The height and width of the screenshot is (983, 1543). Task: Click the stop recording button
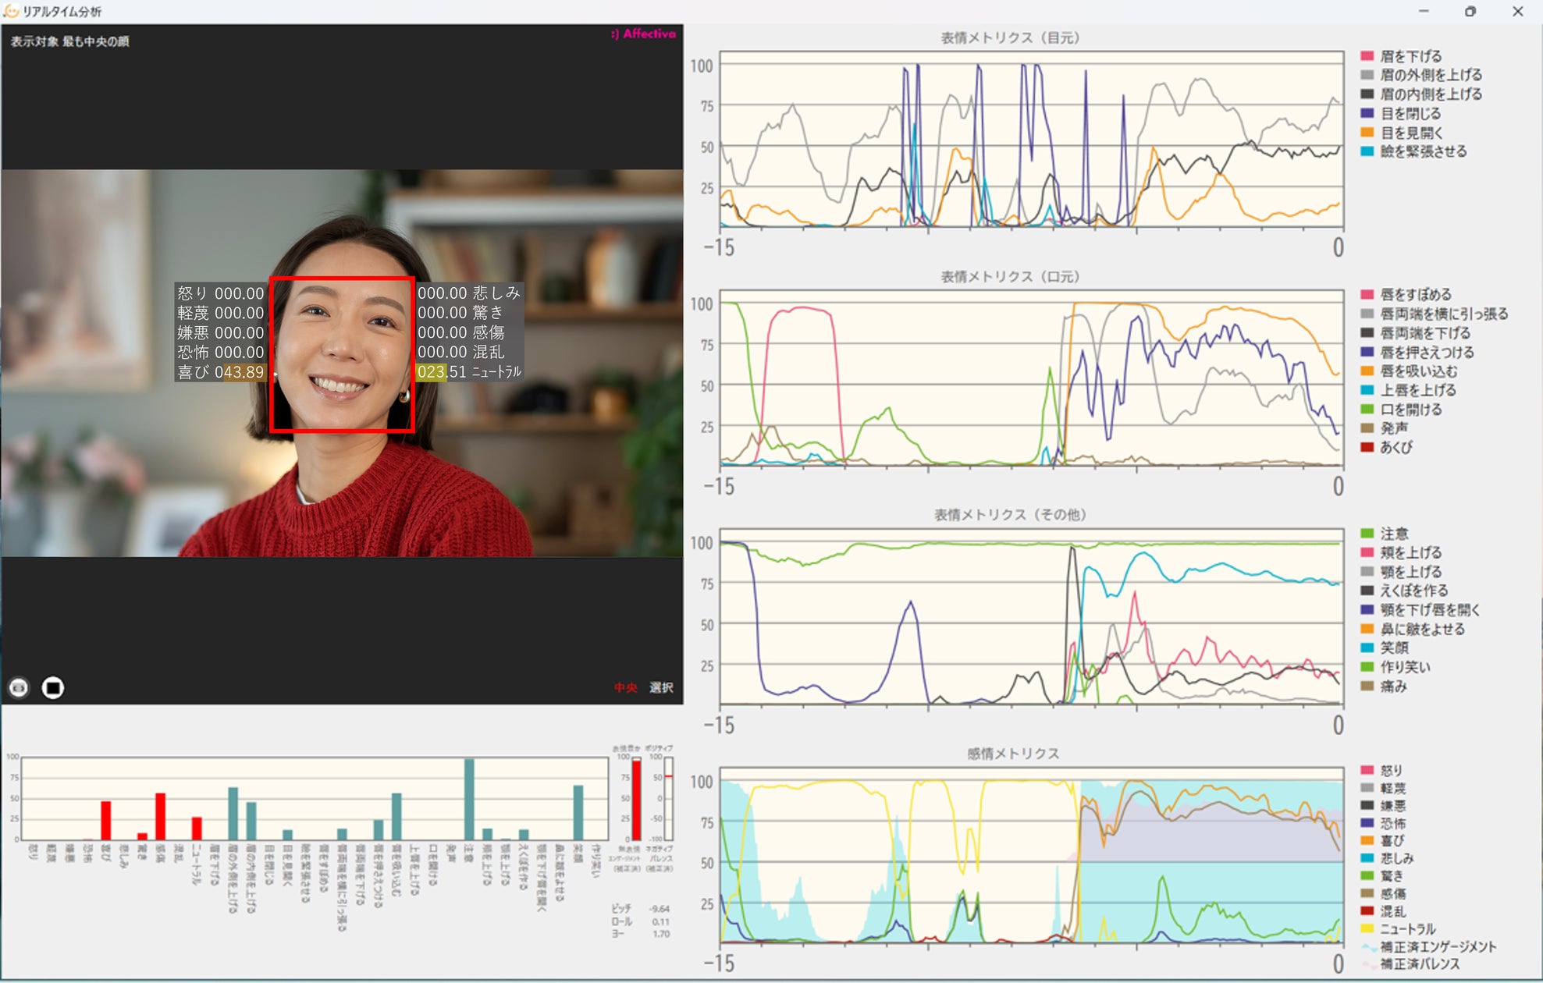[x=52, y=687]
